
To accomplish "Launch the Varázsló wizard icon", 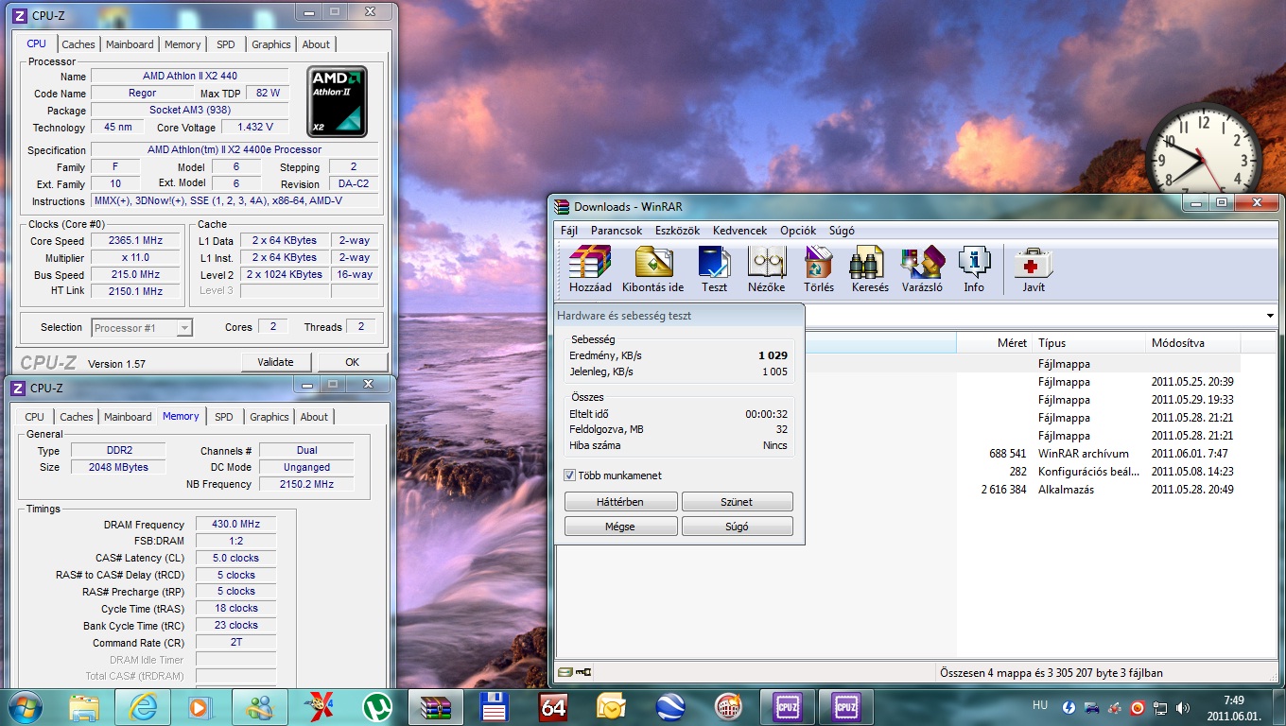I will (922, 269).
